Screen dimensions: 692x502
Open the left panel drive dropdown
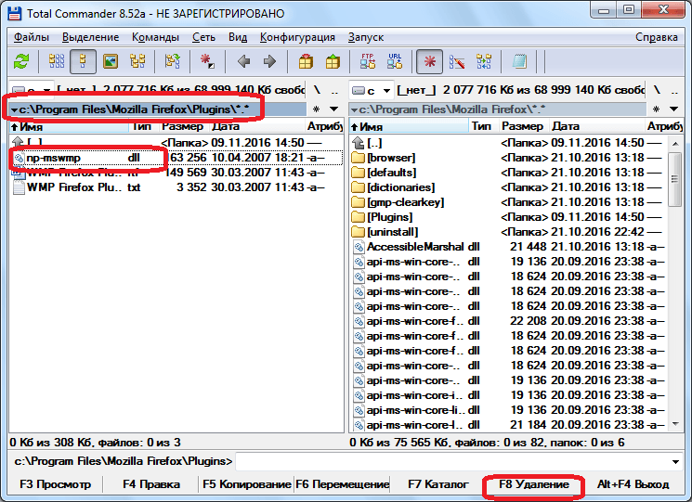tap(28, 90)
